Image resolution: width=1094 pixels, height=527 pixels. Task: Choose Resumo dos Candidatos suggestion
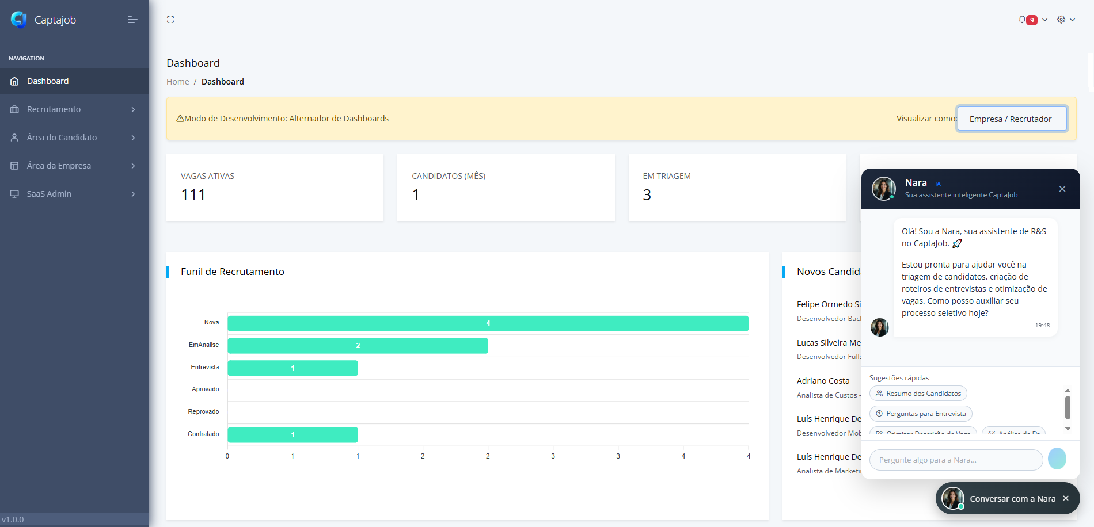point(918,394)
